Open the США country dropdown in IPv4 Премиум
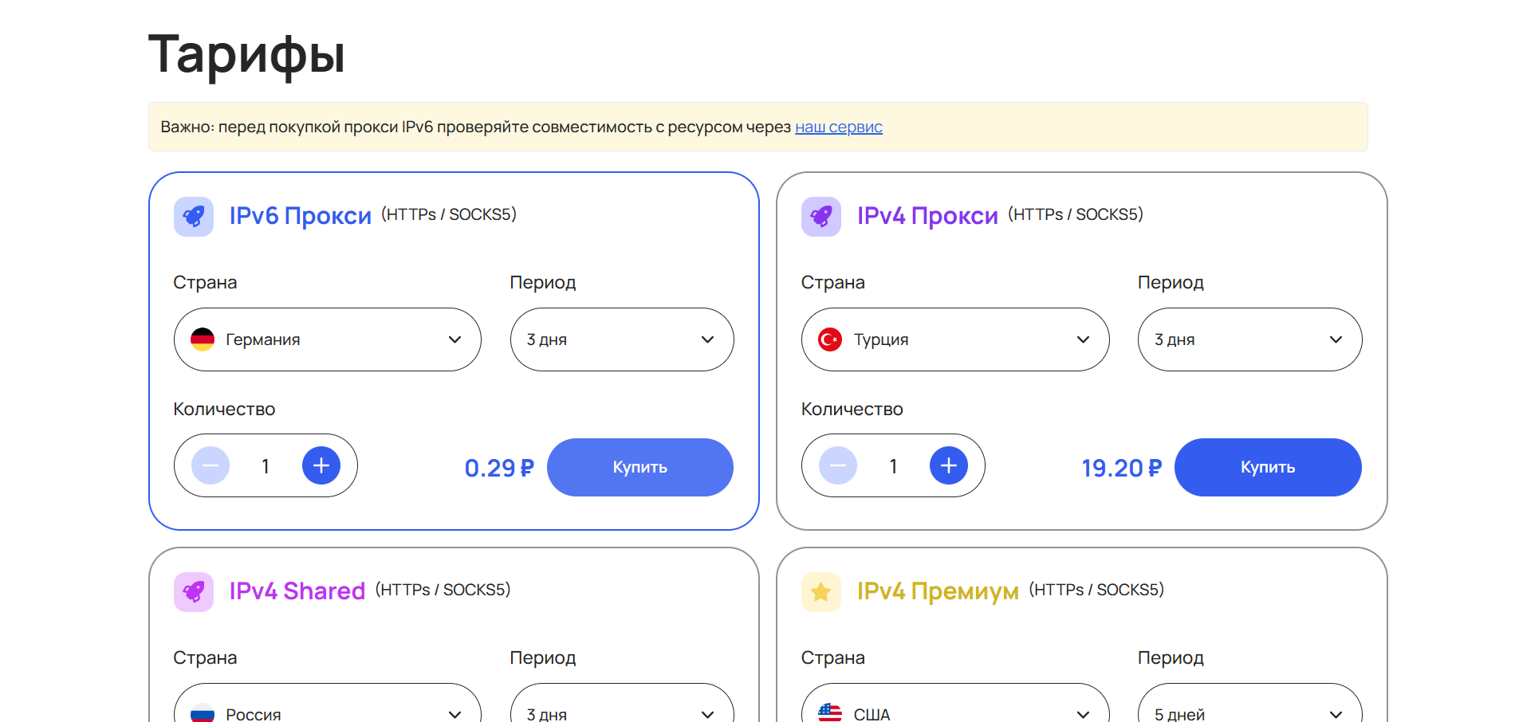 (954, 709)
